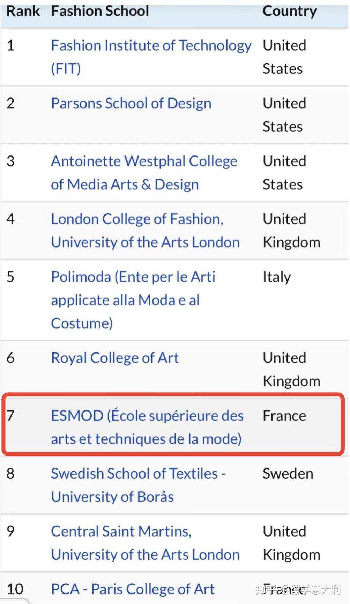Open the Polimoda school link
The width and height of the screenshot is (350, 604).
click(133, 277)
